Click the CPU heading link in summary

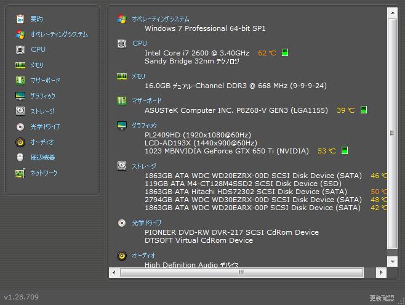[x=140, y=43]
